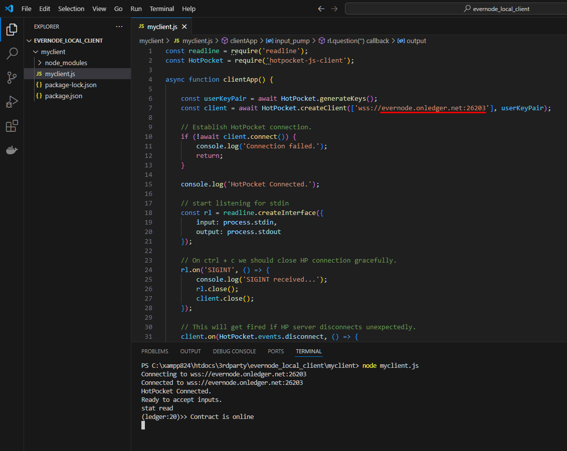Open the Terminal menu
Image resolution: width=567 pixels, height=451 pixels.
tap(161, 9)
